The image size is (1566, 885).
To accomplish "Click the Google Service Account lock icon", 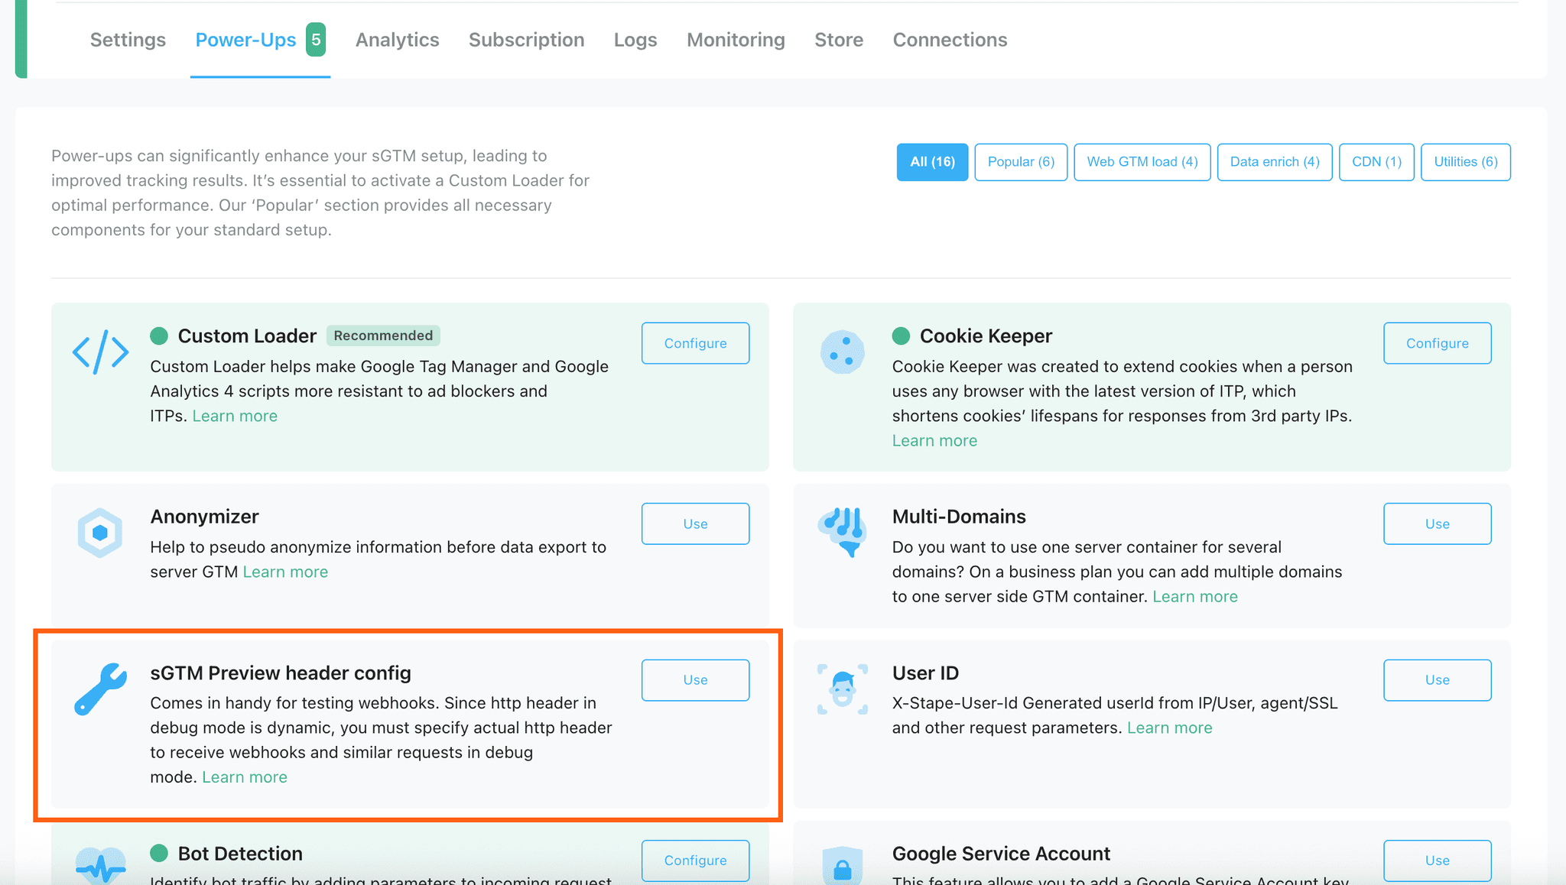I will click(842, 864).
